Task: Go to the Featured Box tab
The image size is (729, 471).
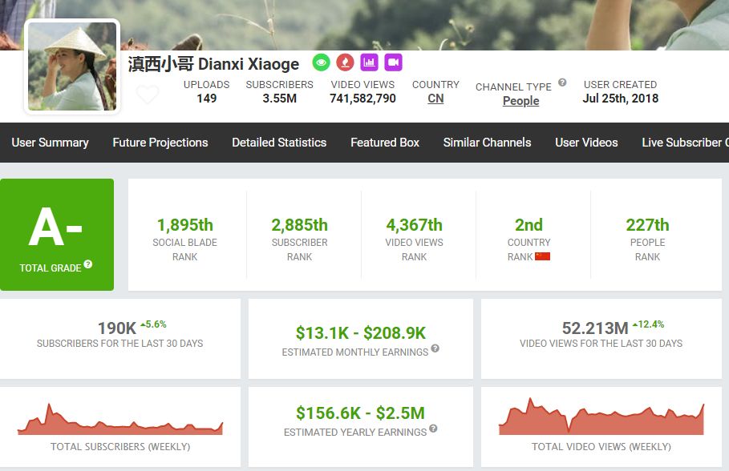Action: [385, 143]
